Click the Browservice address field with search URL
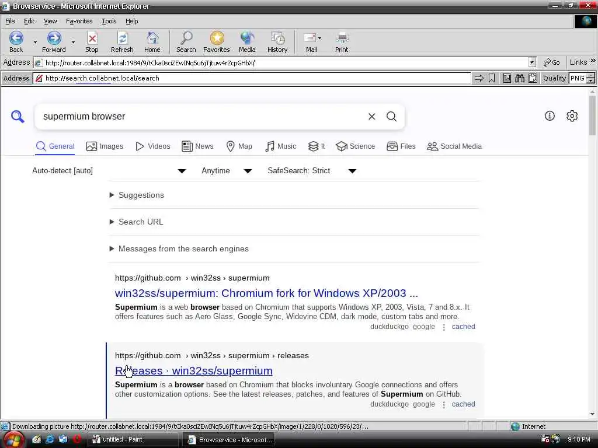 (x=252, y=78)
